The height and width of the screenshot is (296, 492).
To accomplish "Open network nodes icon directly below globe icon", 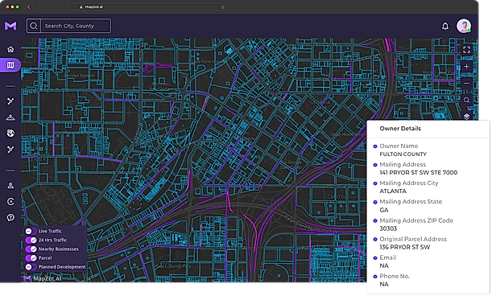I will pos(10,150).
